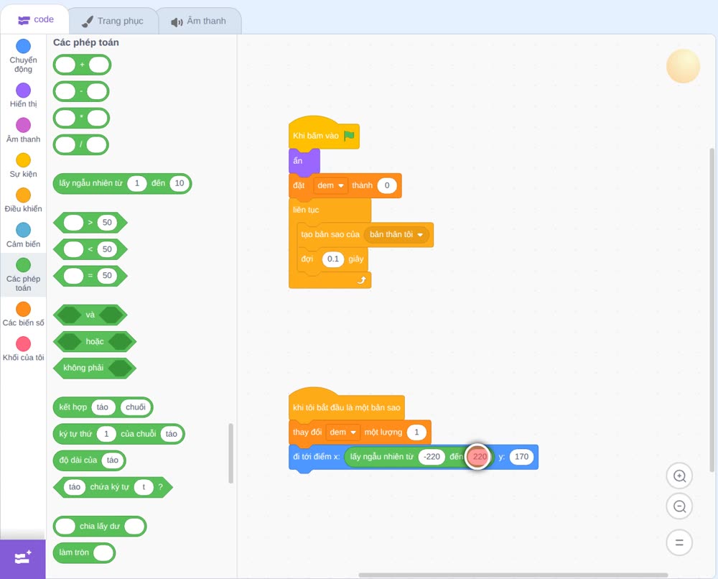Select the không phải operator block
Image resolution: width=718 pixels, height=579 pixels.
[x=95, y=369]
